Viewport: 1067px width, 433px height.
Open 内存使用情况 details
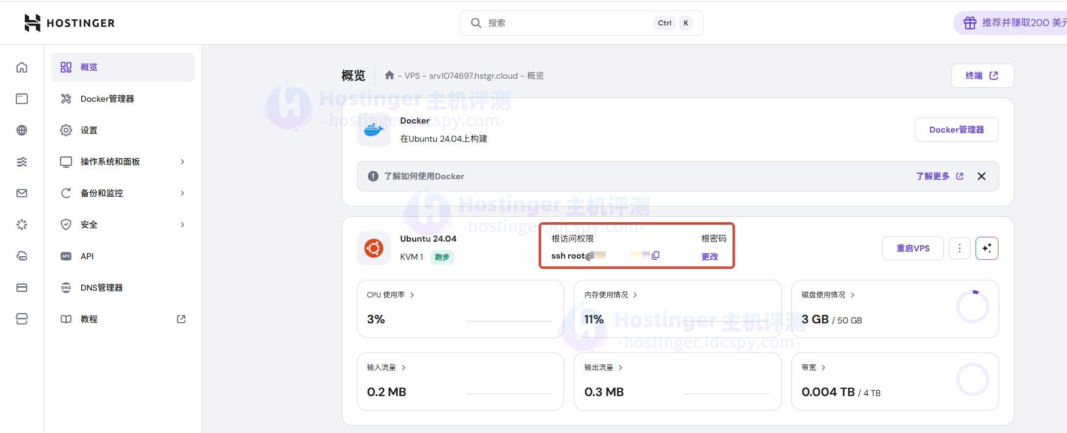click(611, 295)
